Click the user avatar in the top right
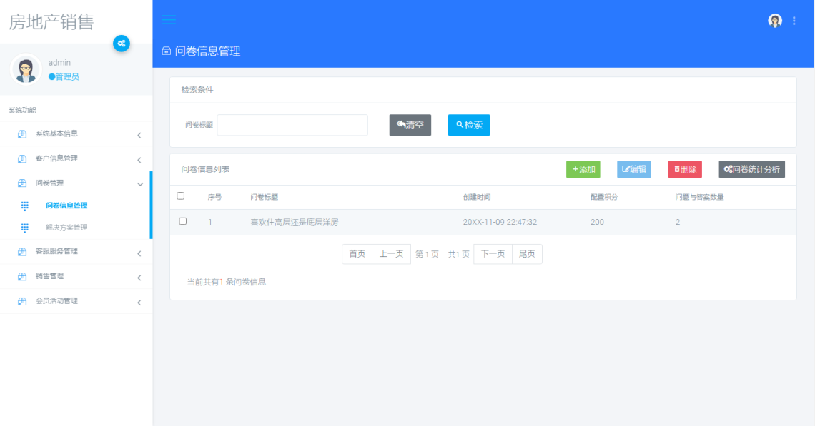Image resolution: width=815 pixels, height=426 pixels. click(x=775, y=20)
